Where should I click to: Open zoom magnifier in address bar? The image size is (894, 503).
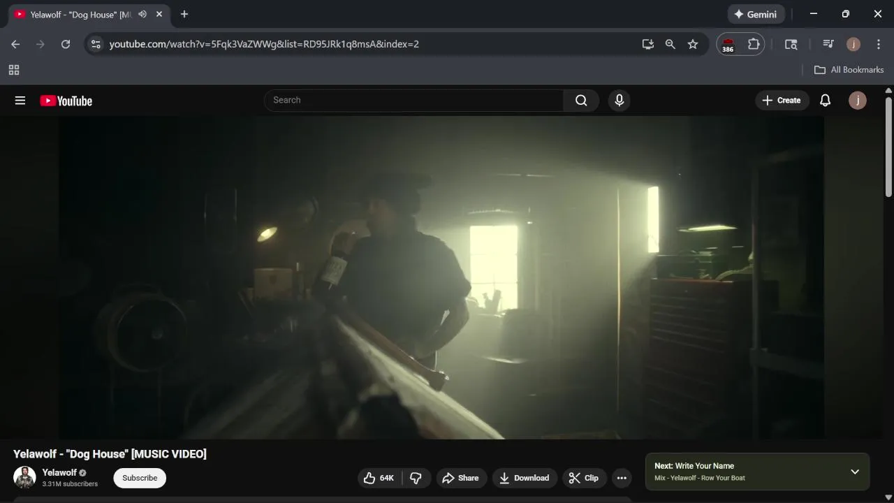670,44
